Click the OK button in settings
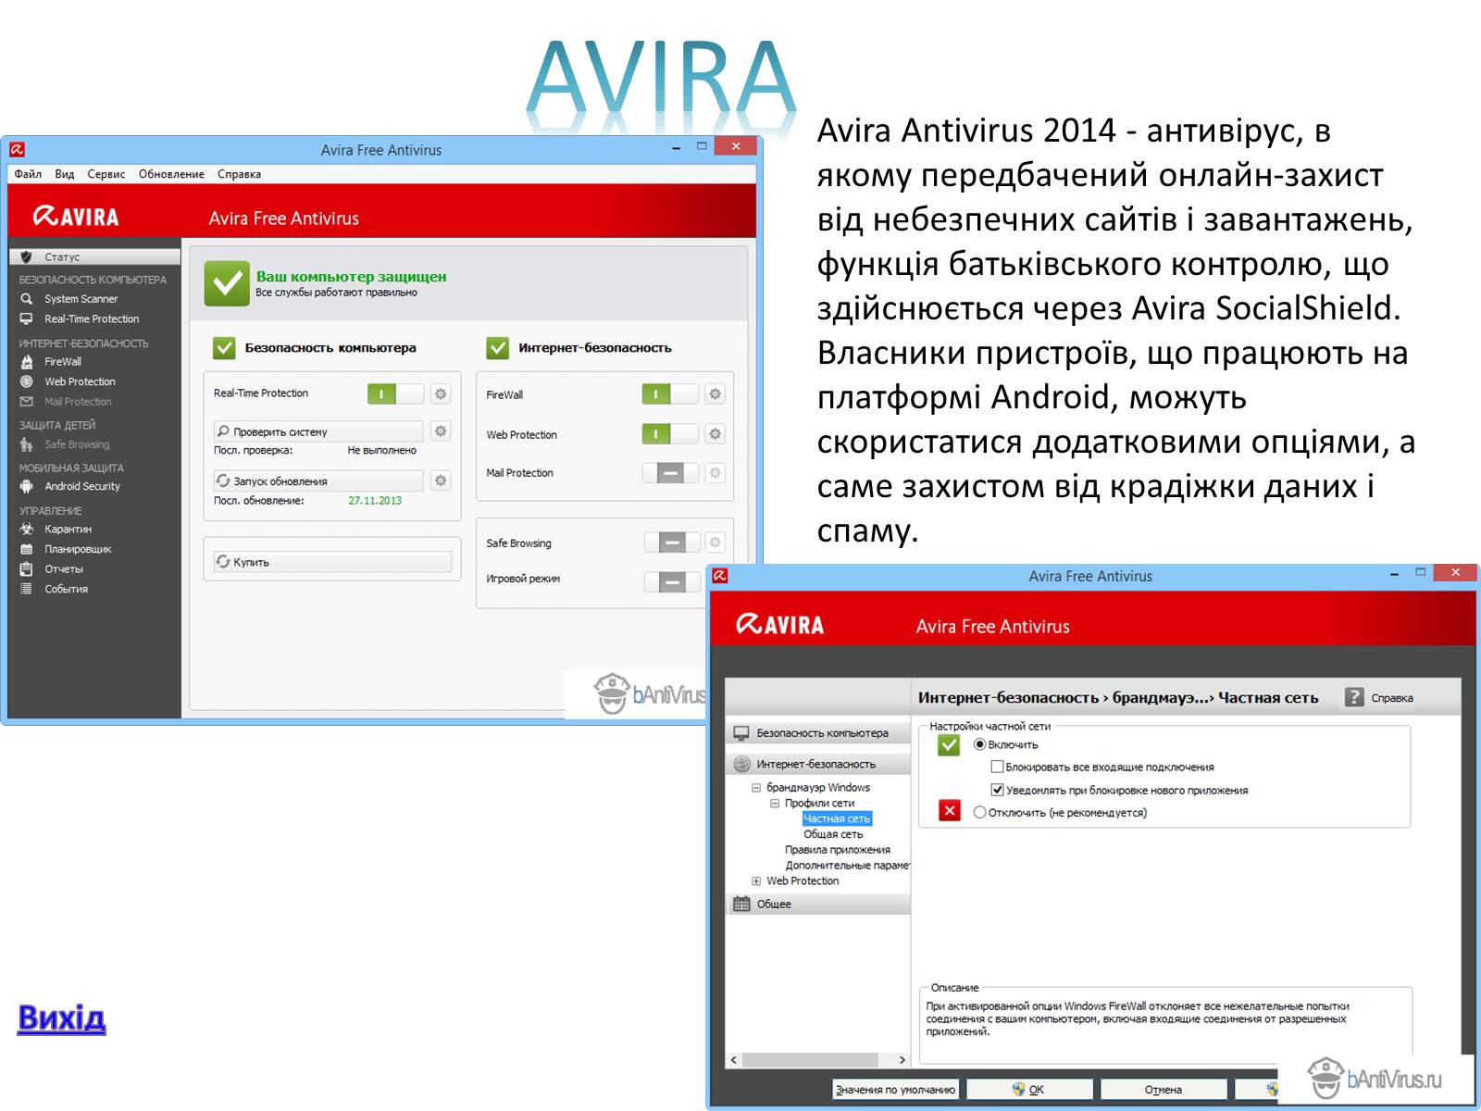 tap(1029, 1090)
